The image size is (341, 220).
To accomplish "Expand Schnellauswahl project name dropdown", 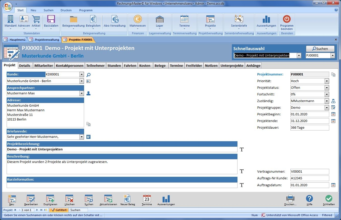I will pyautogui.click(x=299, y=56).
